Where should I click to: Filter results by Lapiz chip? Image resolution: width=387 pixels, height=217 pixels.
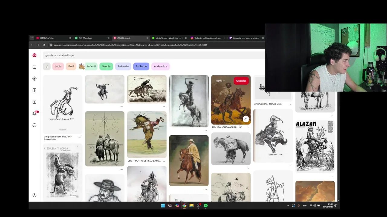58,66
